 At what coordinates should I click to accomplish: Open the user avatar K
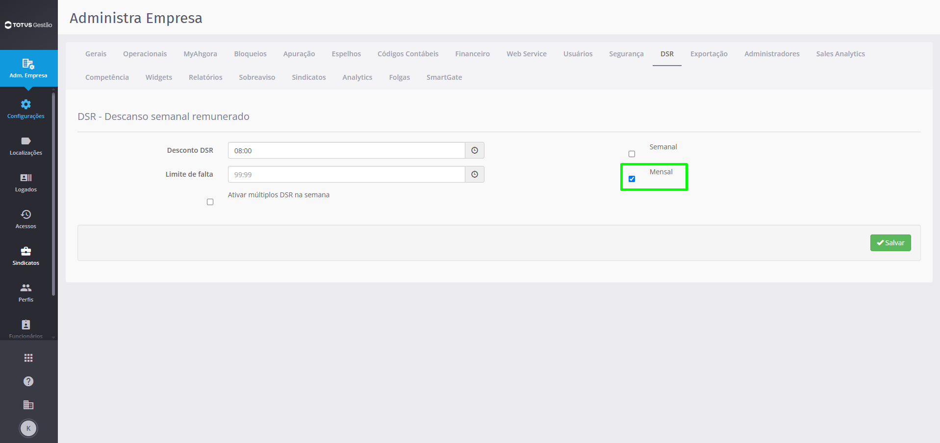click(x=28, y=428)
